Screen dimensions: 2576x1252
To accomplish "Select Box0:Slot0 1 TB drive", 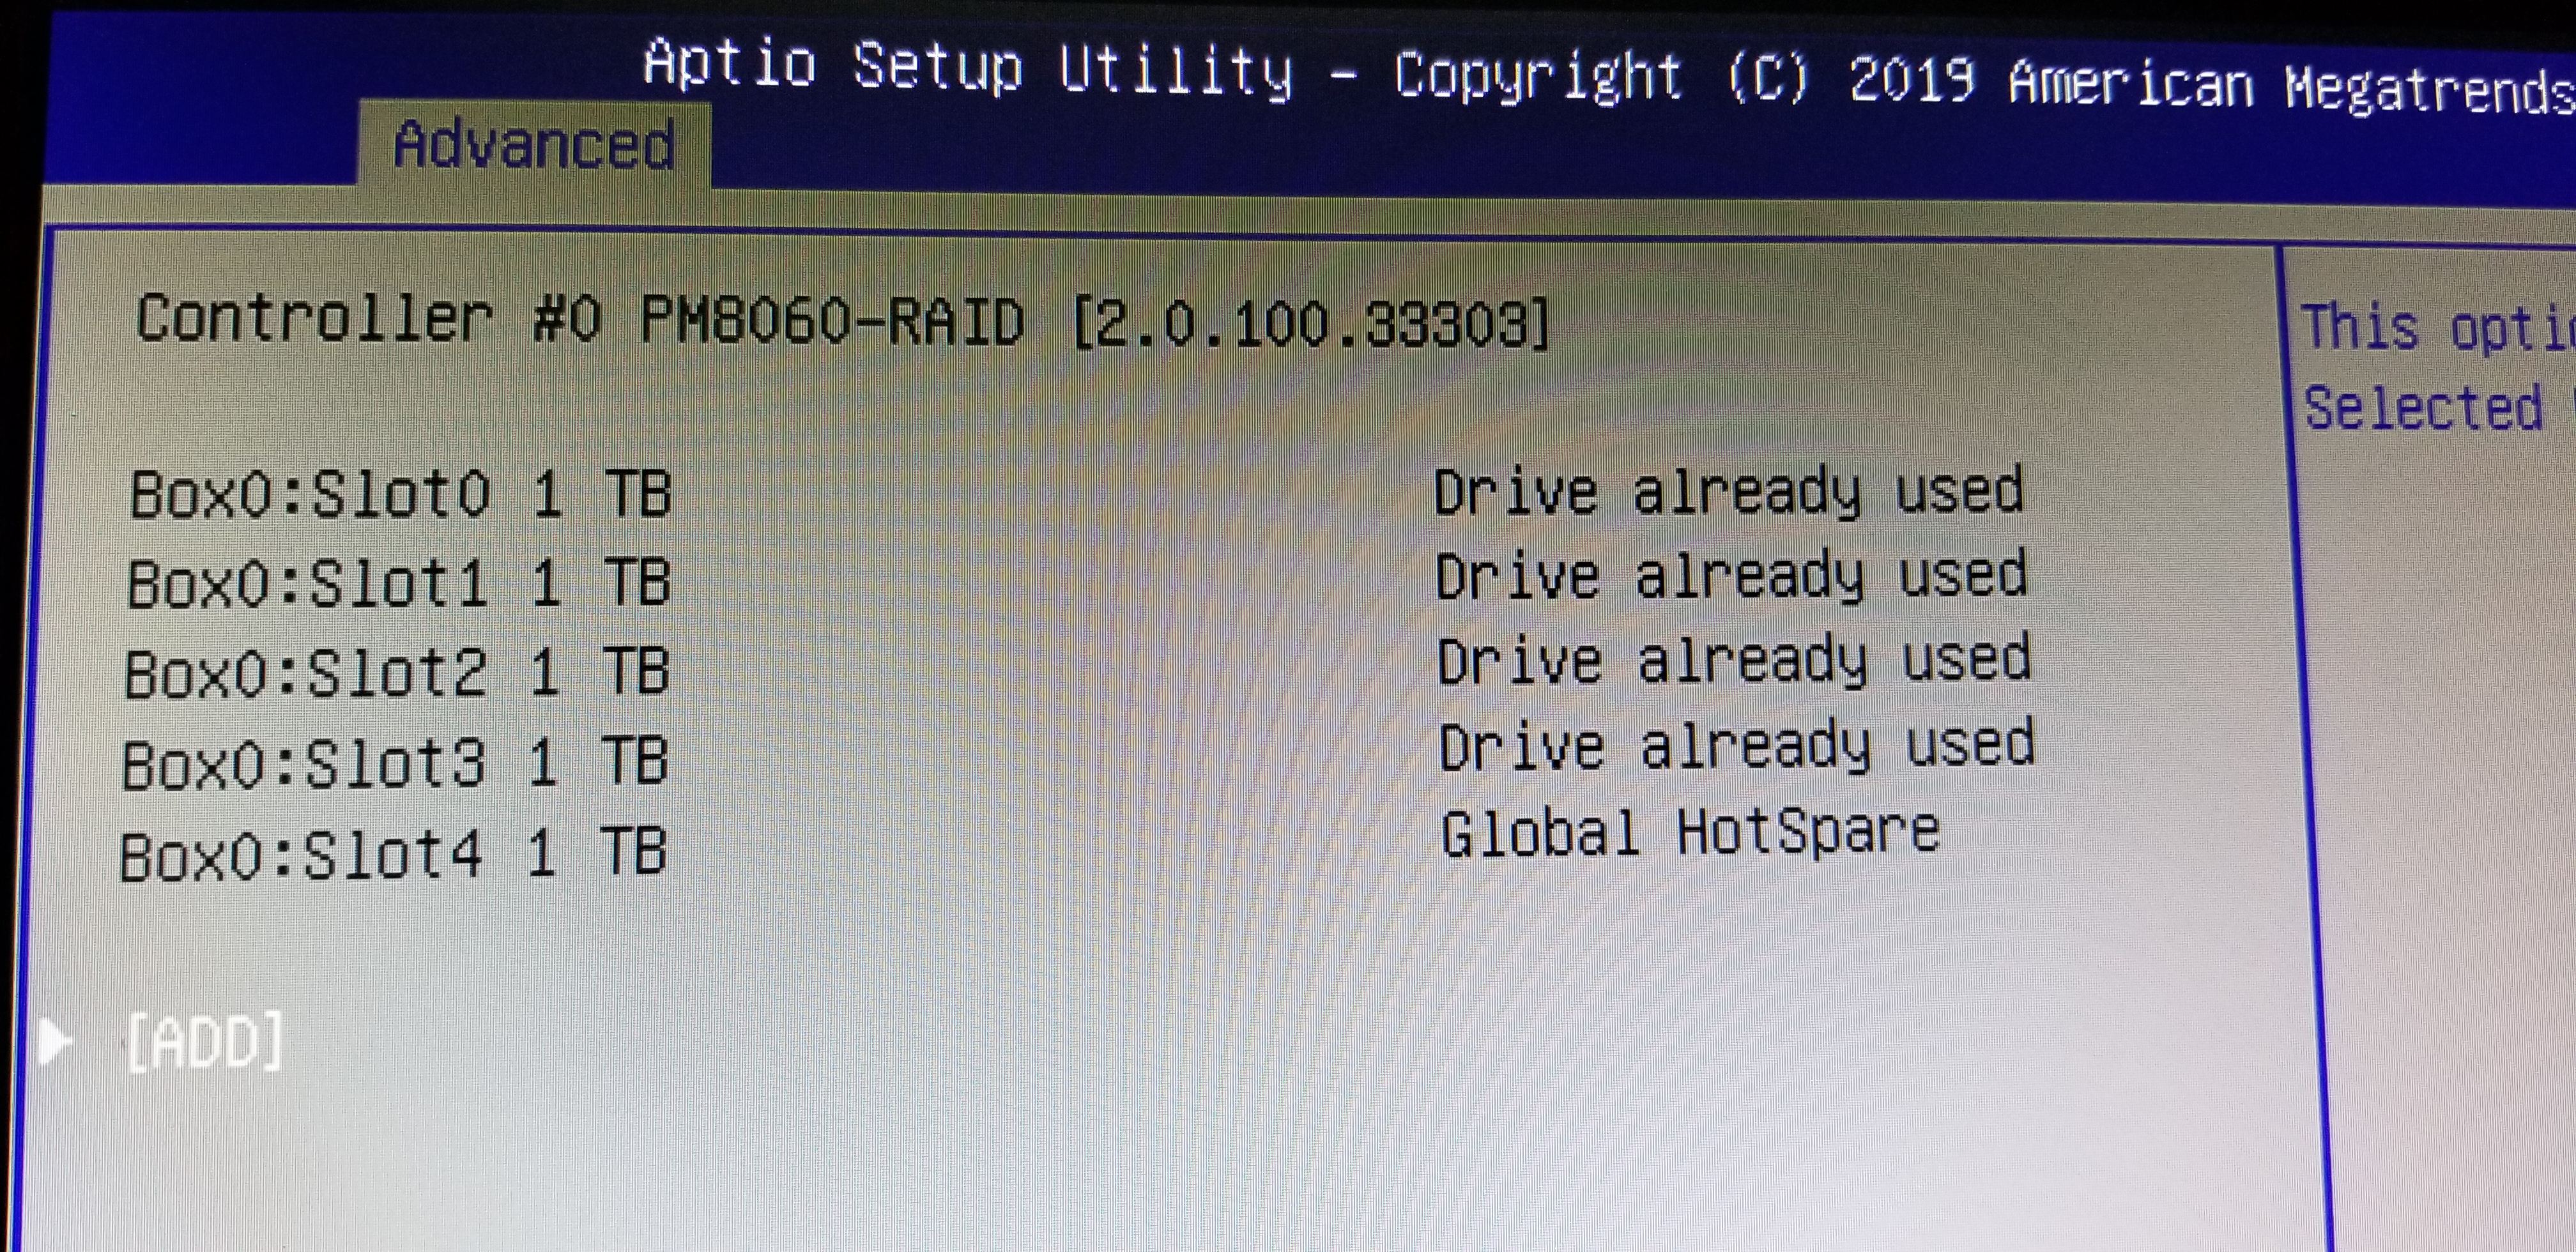I will click(400, 494).
